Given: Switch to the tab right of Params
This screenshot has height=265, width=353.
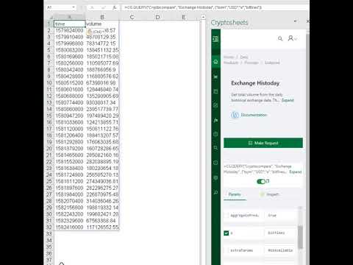Looking at the screenshot, I should coord(270,194).
